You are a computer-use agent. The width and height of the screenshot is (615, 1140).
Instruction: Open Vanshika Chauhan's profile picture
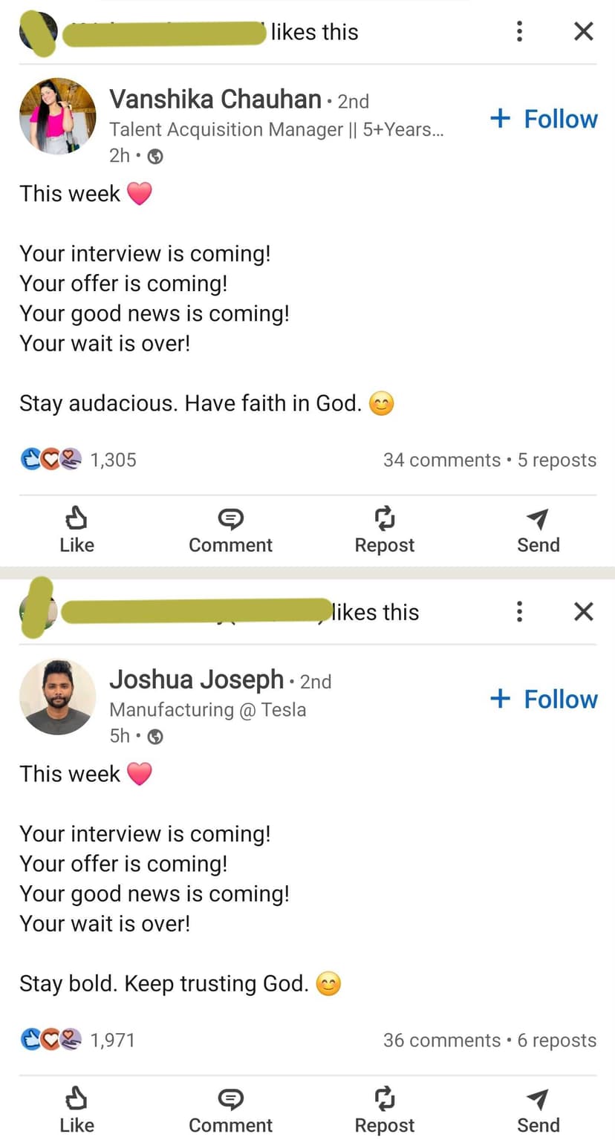57,116
